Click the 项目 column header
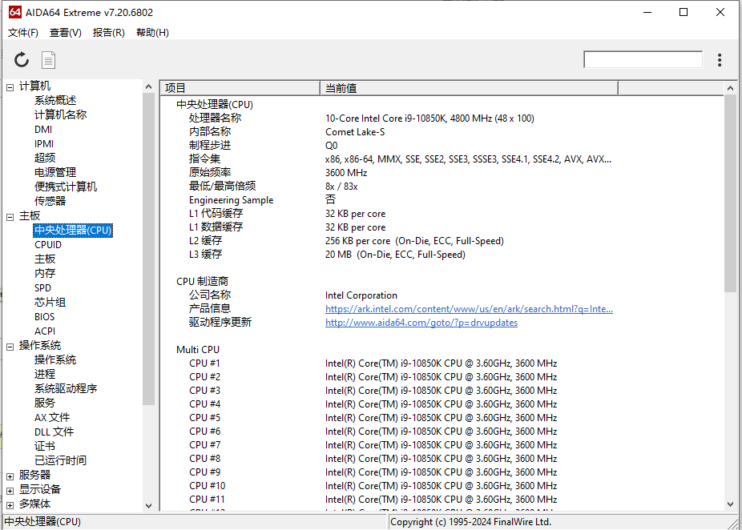Screen dimensions: 742x530 click(x=240, y=88)
